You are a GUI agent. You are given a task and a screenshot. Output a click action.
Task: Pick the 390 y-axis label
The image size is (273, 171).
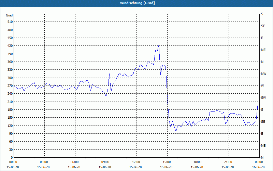(10, 54)
